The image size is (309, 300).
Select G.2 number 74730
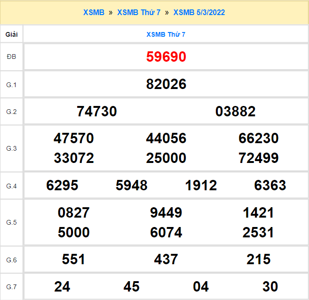coord(96,112)
